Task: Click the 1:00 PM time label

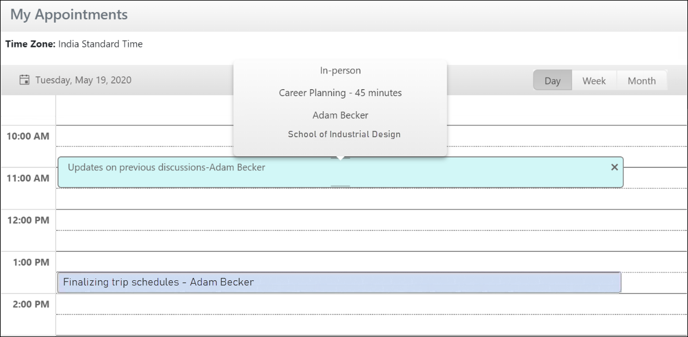Action: click(x=31, y=262)
